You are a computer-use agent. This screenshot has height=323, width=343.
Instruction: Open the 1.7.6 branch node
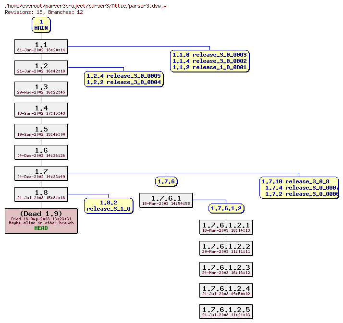tap(166, 181)
